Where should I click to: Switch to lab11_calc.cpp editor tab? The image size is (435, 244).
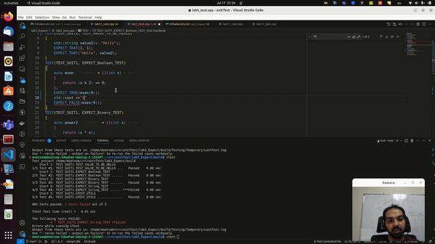coord(104,24)
